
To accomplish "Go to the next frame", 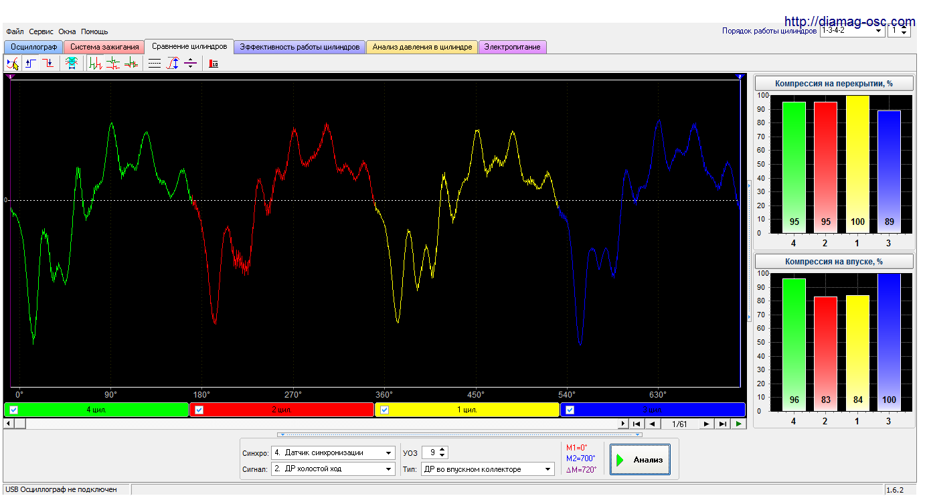I will tap(707, 424).
